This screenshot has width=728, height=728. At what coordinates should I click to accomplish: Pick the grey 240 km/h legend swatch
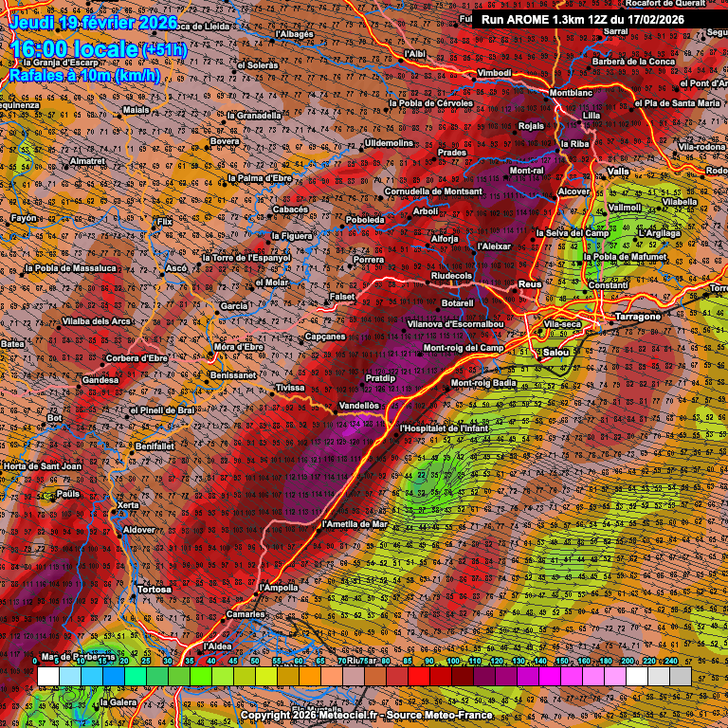tap(681, 676)
